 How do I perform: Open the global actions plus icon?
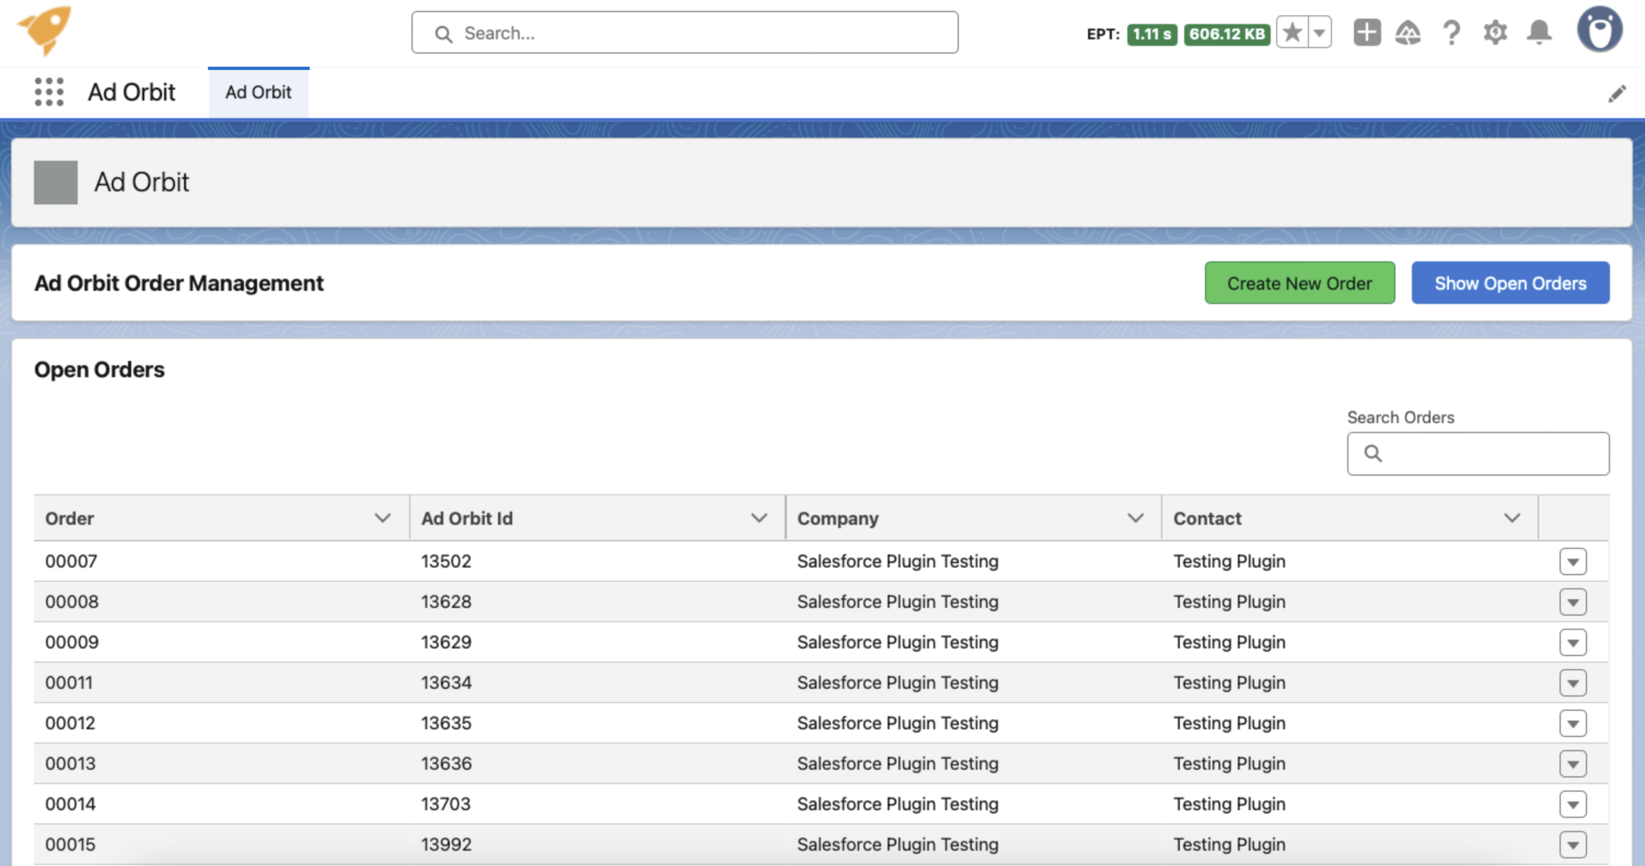coord(1367,32)
